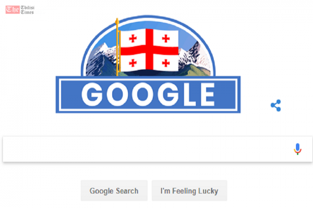Click the blue sky above flag
This screenshot has width=313, height=208.
pyautogui.click(x=149, y=25)
